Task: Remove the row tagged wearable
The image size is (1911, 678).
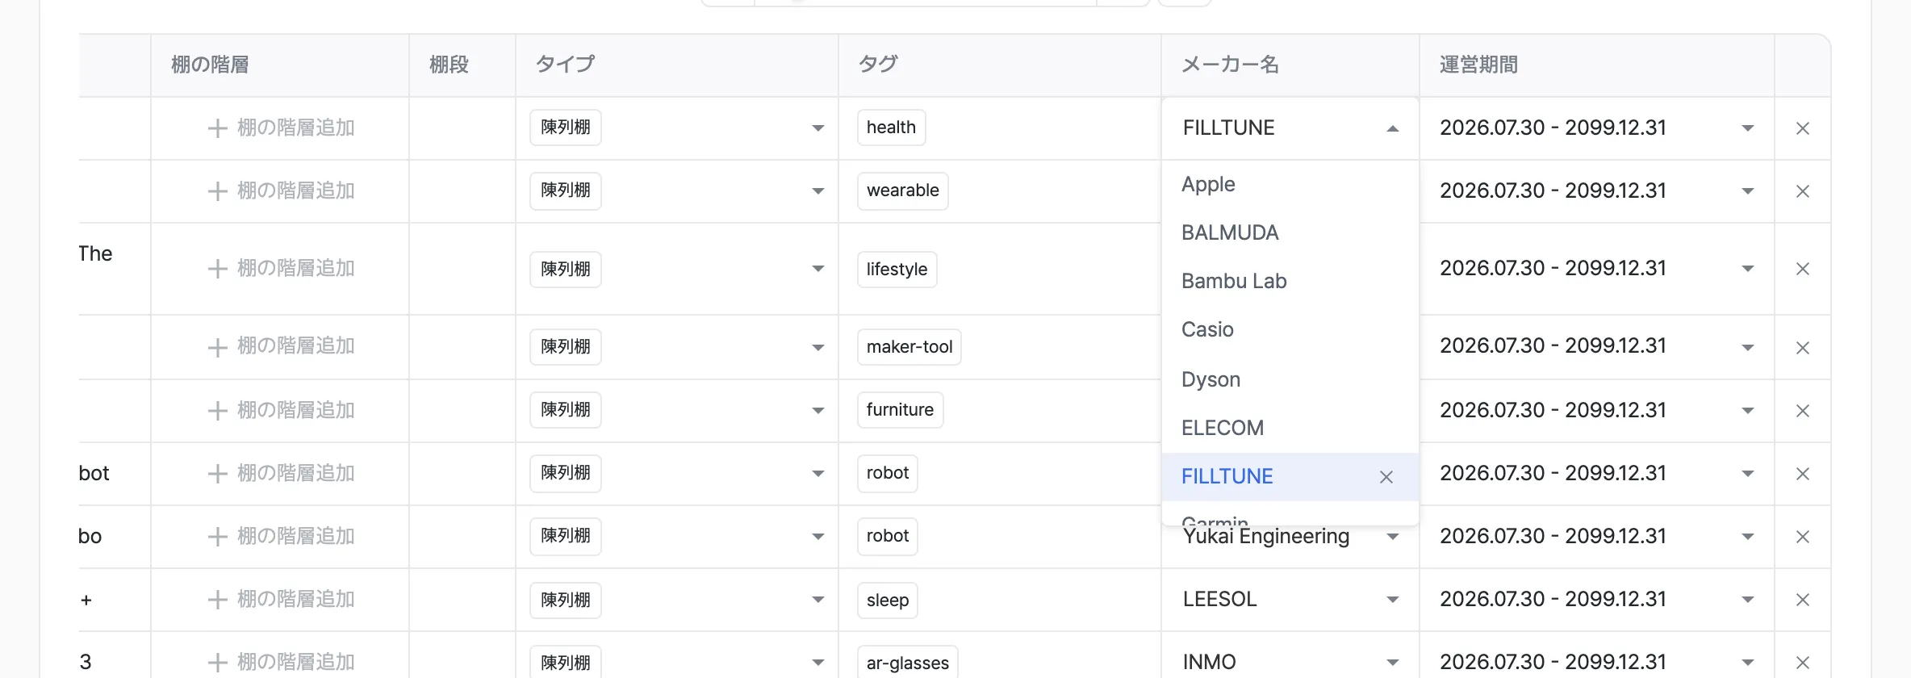Action: (x=1802, y=191)
